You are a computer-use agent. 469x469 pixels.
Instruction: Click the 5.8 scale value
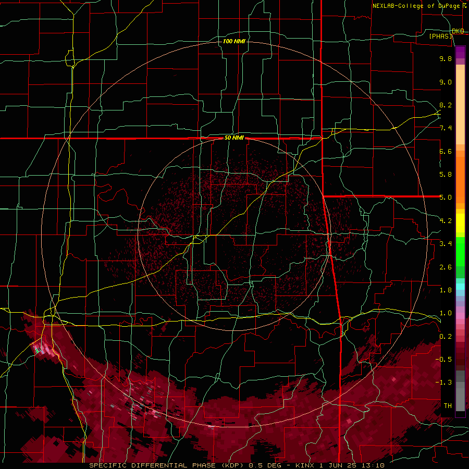[446, 175]
